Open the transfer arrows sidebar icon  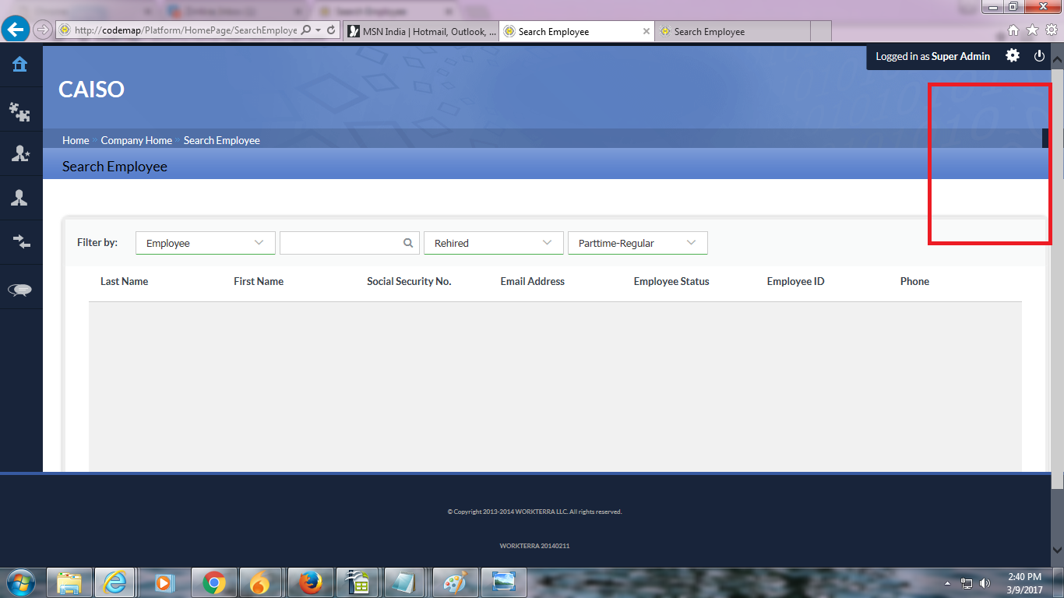[x=20, y=242]
